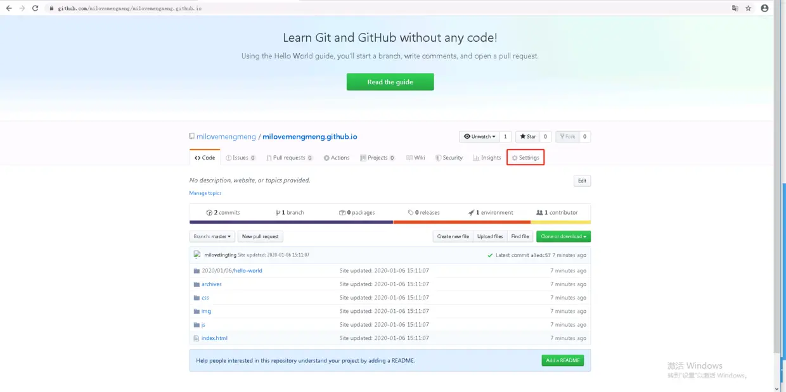View the 1 environment link
This screenshot has width=786, height=392.
(x=491, y=213)
